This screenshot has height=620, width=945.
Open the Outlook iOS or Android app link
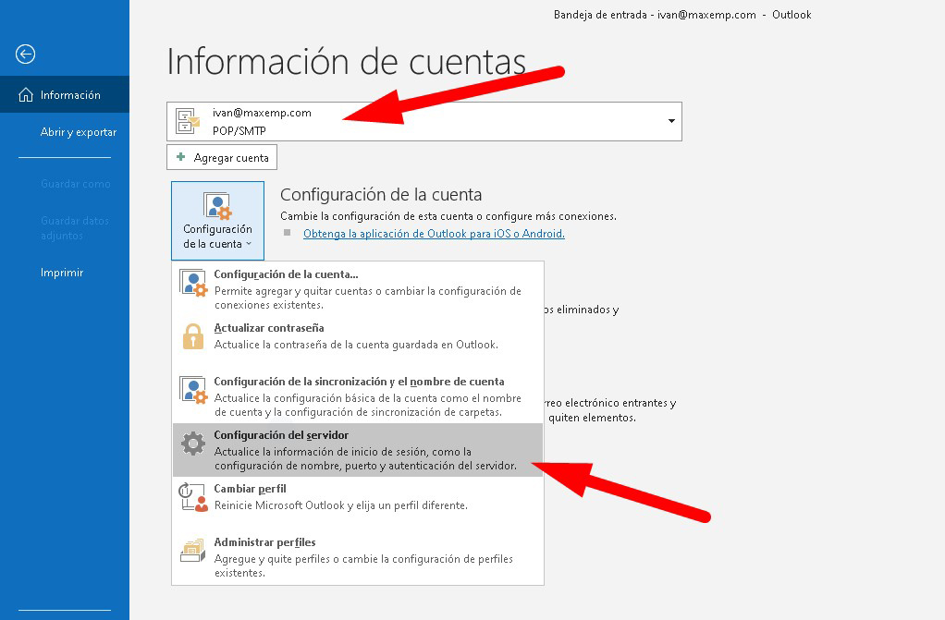pos(434,234)
